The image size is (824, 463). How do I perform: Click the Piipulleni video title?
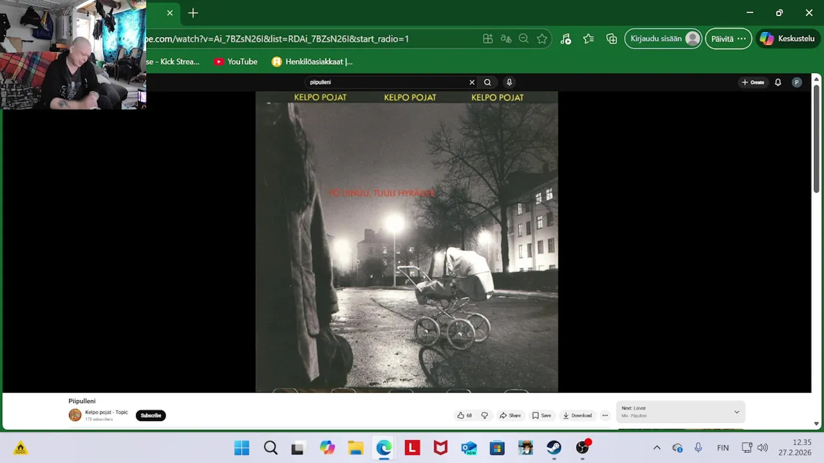click(82, 401)
